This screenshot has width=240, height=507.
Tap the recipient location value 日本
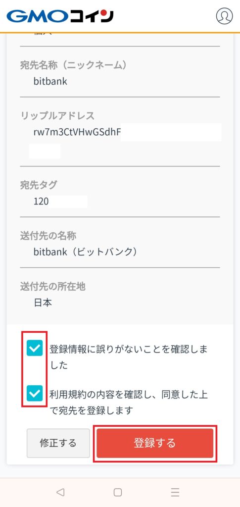tap(43, 303)
